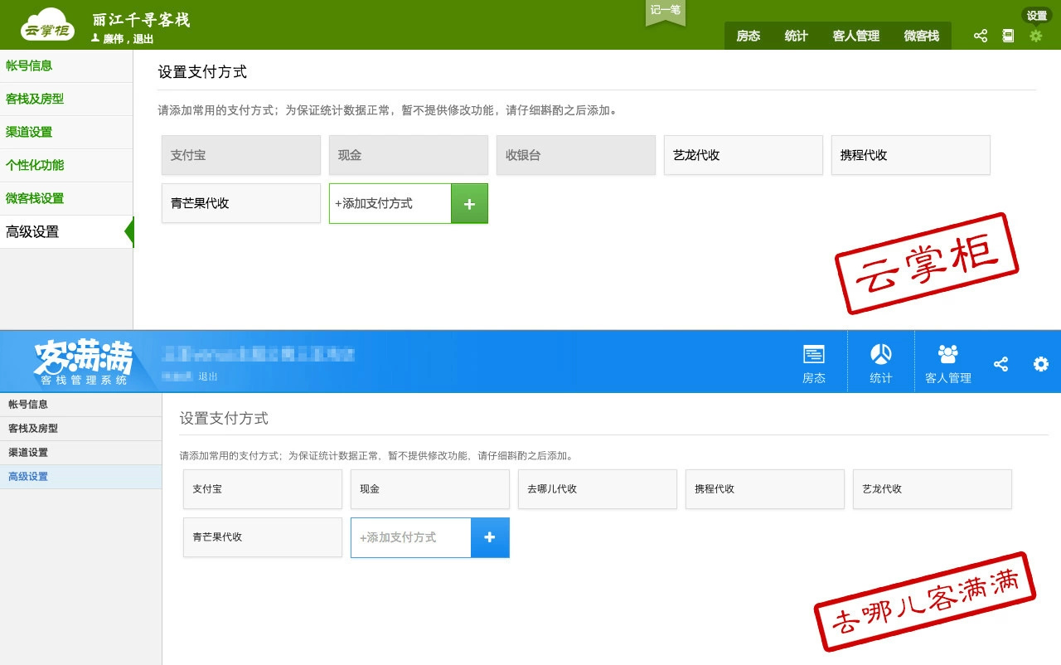Click the 云掌柜 cloud logo

coord(47,25)
